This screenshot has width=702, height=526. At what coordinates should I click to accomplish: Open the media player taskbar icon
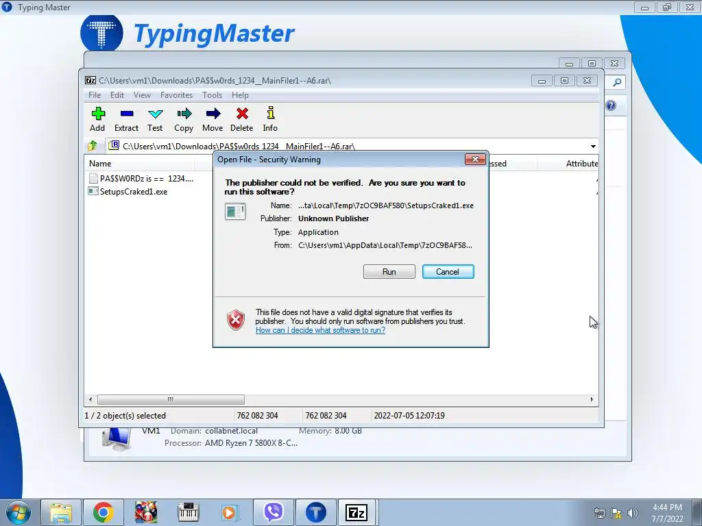click(230, 512)
